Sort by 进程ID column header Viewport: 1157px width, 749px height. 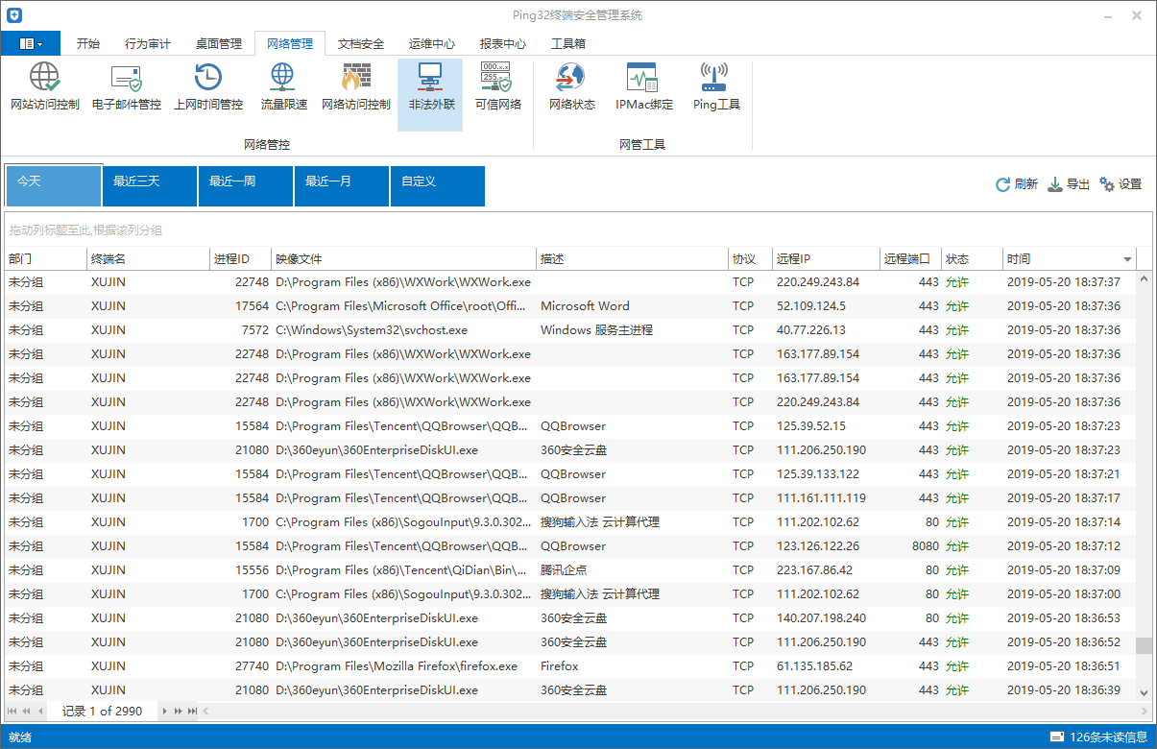pyautogui.click(x=240, y=259)
